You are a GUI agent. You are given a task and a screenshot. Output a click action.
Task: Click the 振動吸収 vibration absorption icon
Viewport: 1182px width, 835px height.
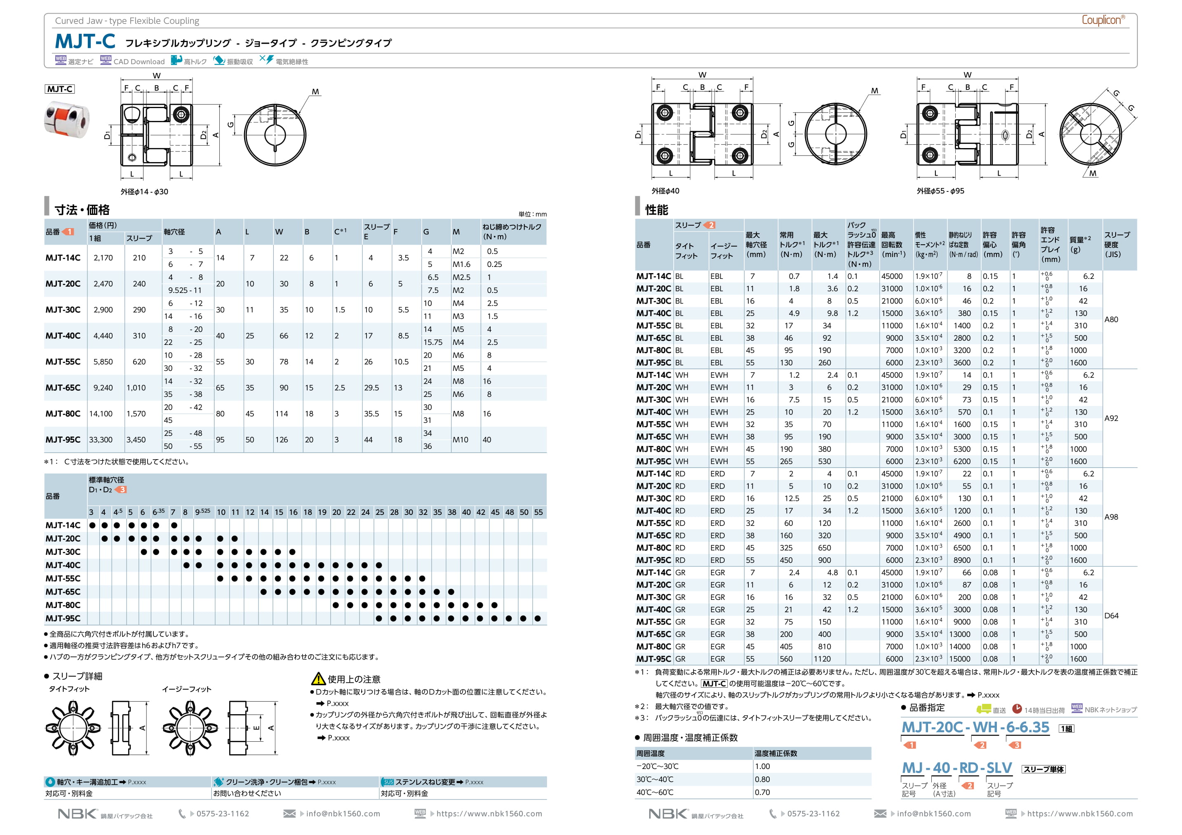click(x=219, y=60)
